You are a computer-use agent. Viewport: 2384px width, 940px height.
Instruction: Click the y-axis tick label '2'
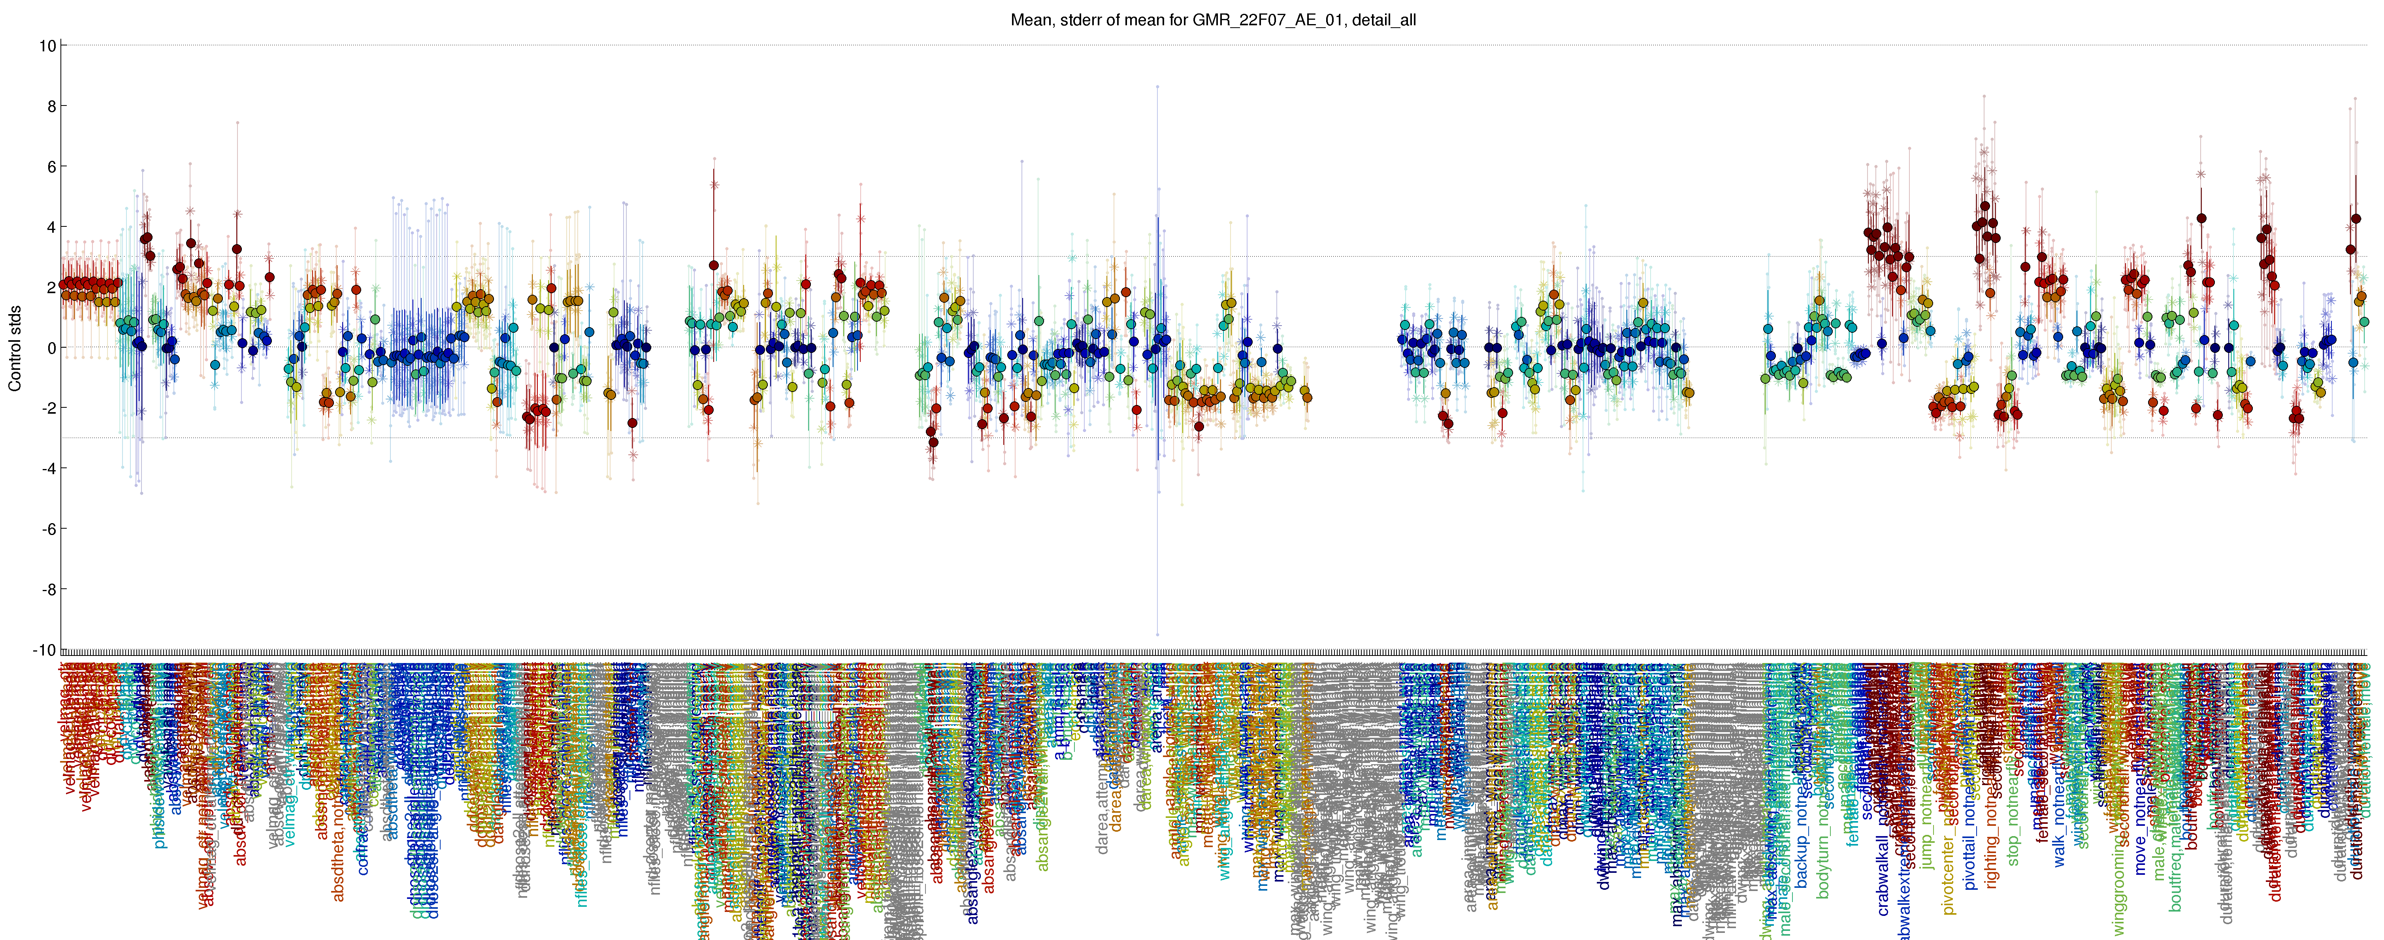(52, 288)
